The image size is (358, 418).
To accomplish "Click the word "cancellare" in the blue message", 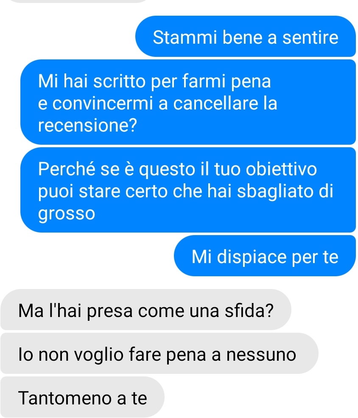I will (x=216, y=103).
